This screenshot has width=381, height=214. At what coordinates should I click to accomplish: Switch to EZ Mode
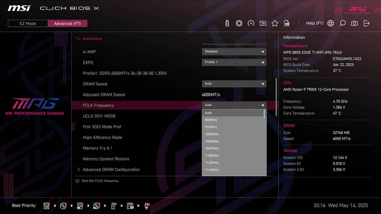click(x=28, y=24)
